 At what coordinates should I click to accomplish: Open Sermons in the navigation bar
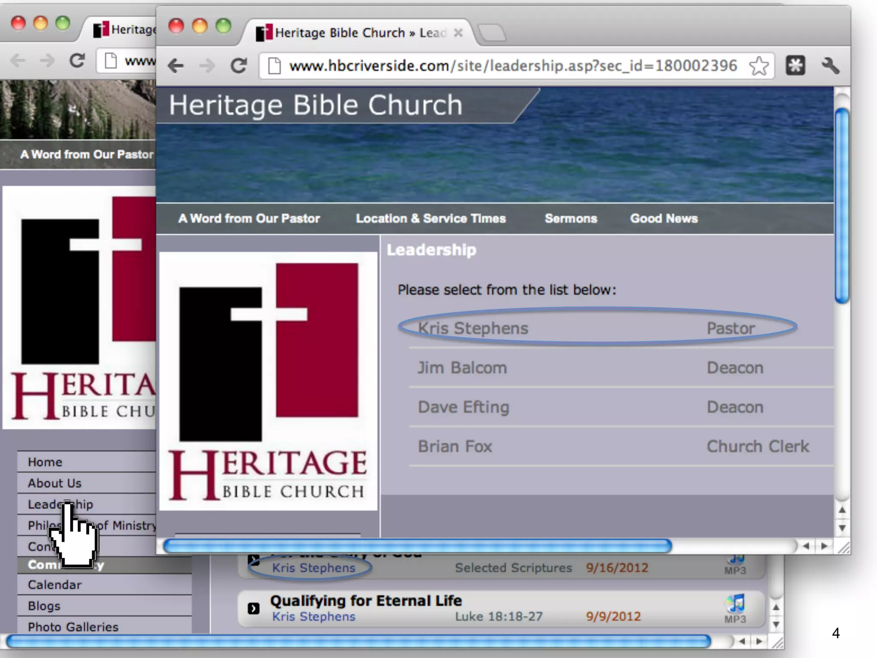(x=570, y=218)
